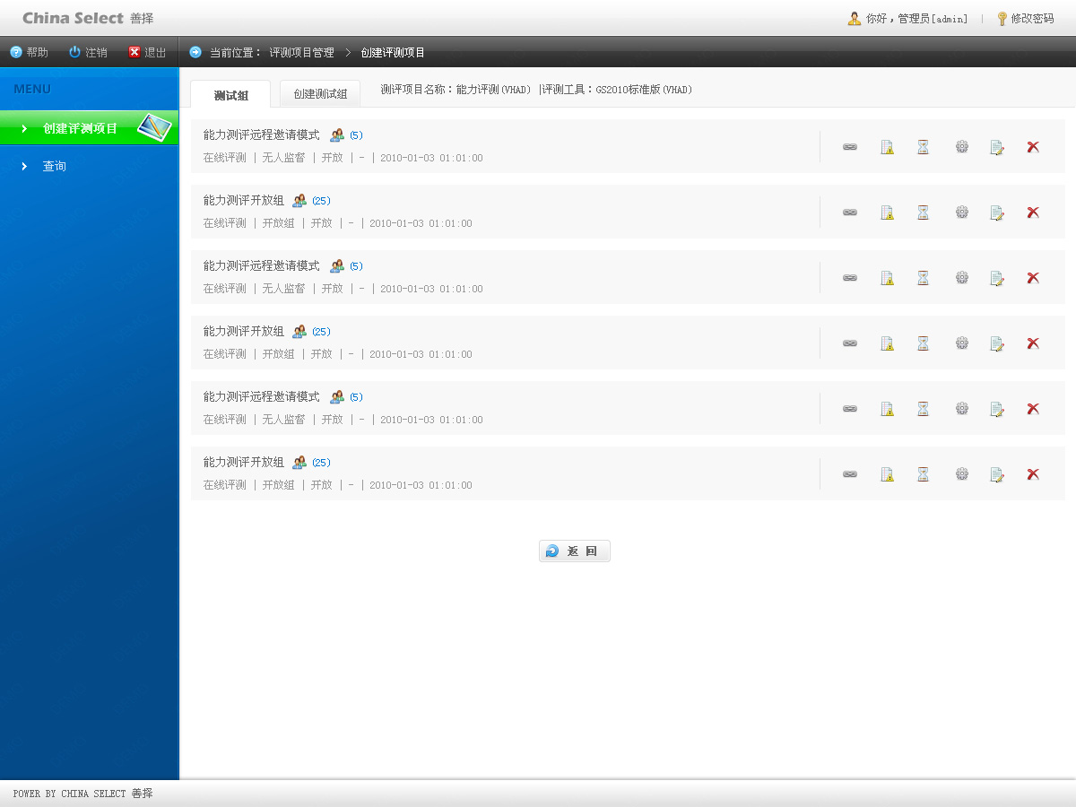Click 创建评测项目 in the breadcrumb
Viewport: 1076px width, 807px height.
(393, 53)
